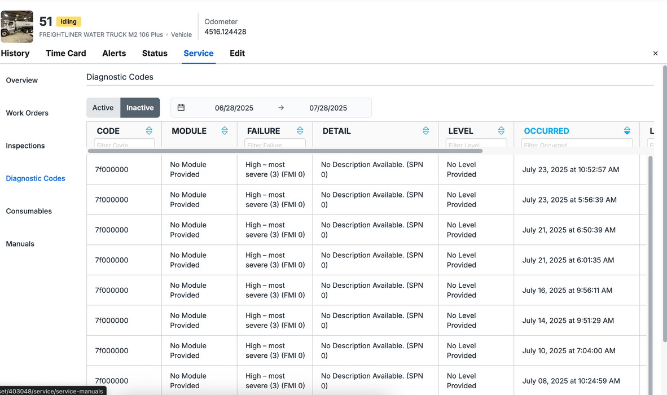This screenshot has width=667, height=395.
Task: Switch to the Alerts tab
Action: 114,54
